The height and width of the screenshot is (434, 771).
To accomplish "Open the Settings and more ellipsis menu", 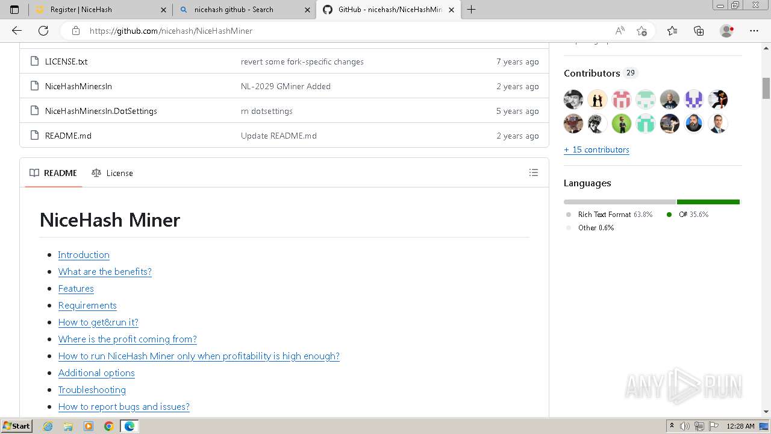I will tap(754, 31).
